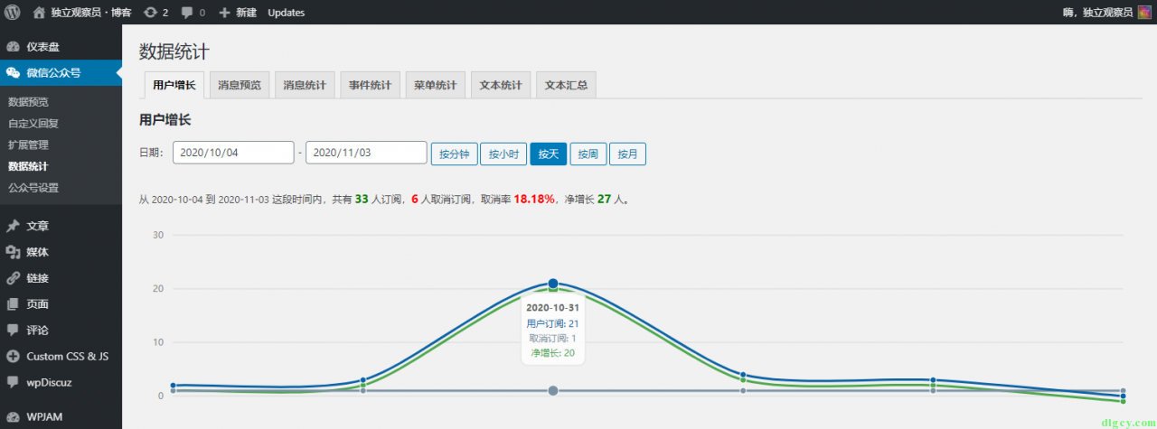Viewport: 1157px width, 429px height.
Task: Select the 按月 granularity button
Action: (627, 154)
